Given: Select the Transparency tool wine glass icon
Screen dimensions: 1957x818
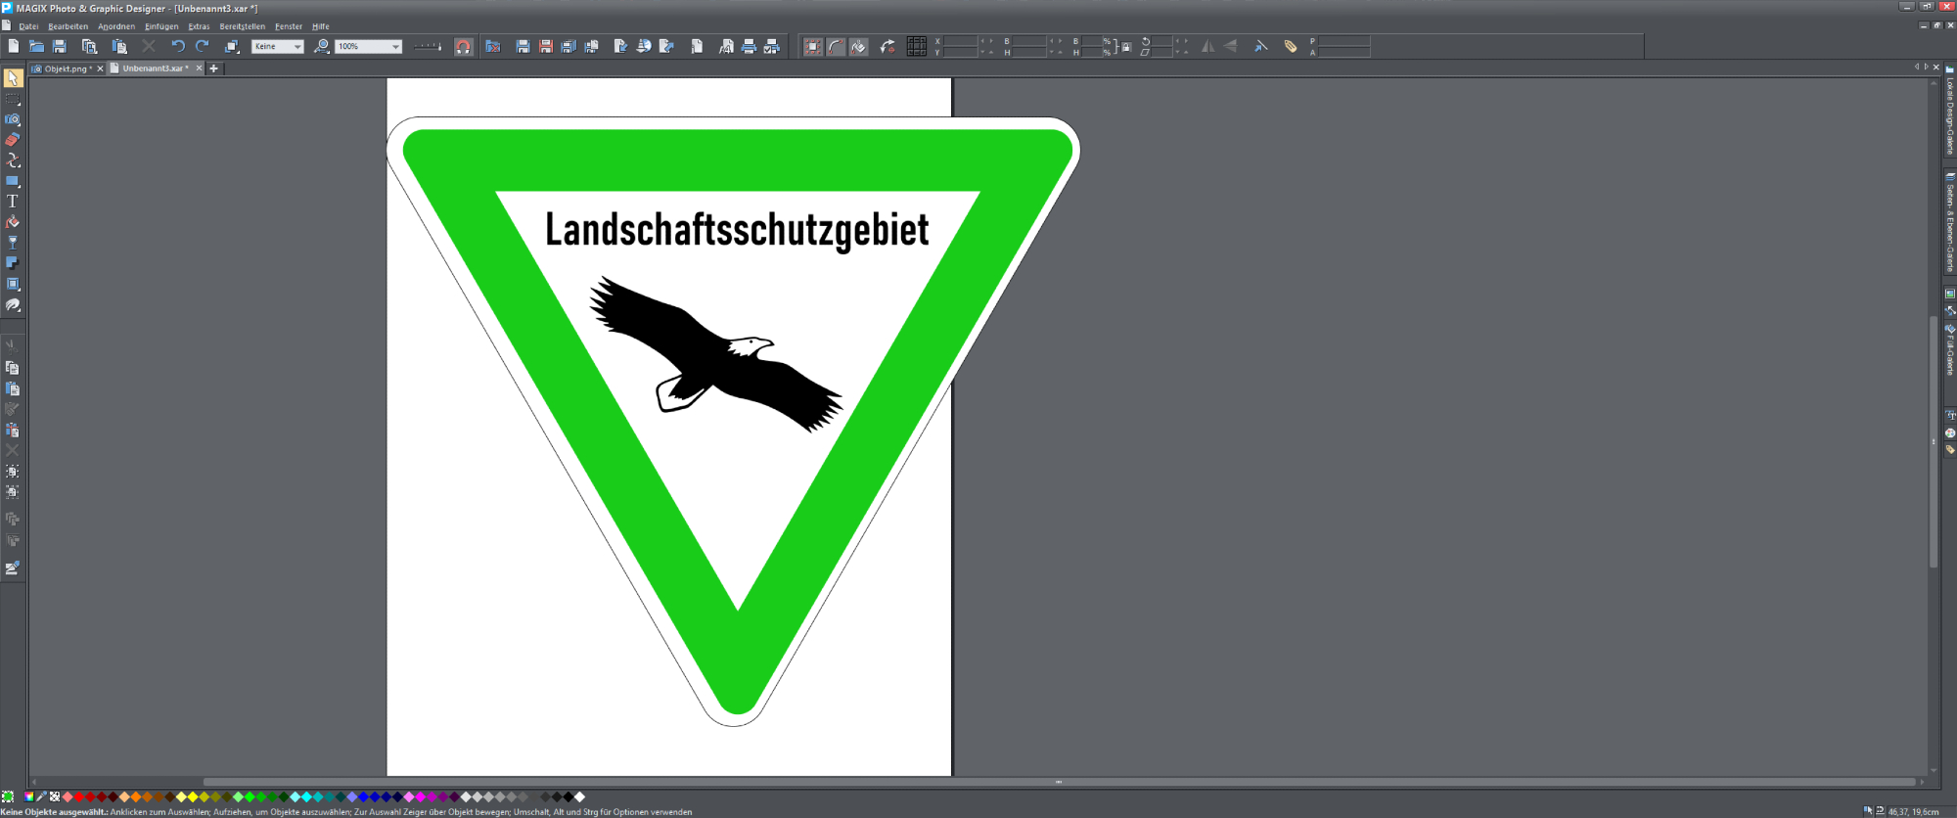Looking at the screenshot, I should pos(13,243).
